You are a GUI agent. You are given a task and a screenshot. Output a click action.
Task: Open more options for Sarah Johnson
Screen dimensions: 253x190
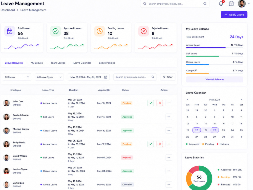169,117
